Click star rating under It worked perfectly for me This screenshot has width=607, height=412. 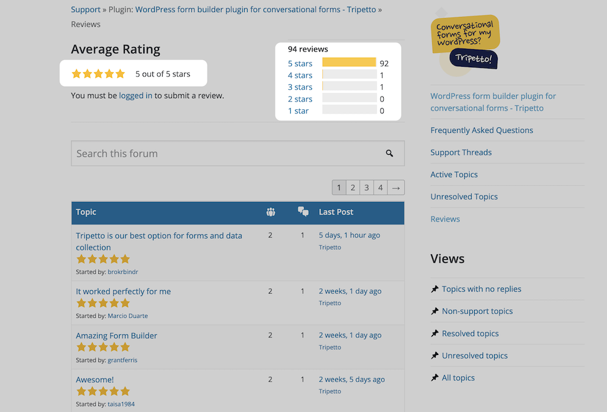click(103, 303)
